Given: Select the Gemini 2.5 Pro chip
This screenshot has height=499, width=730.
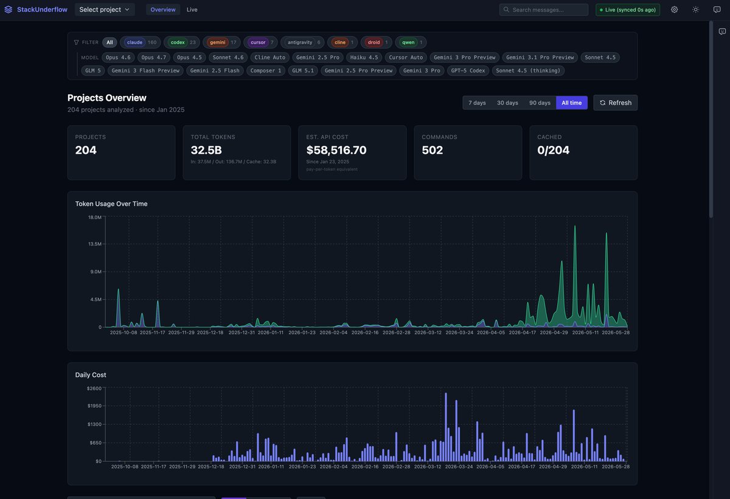Looking at the screenshot, I should coord(318,57).
